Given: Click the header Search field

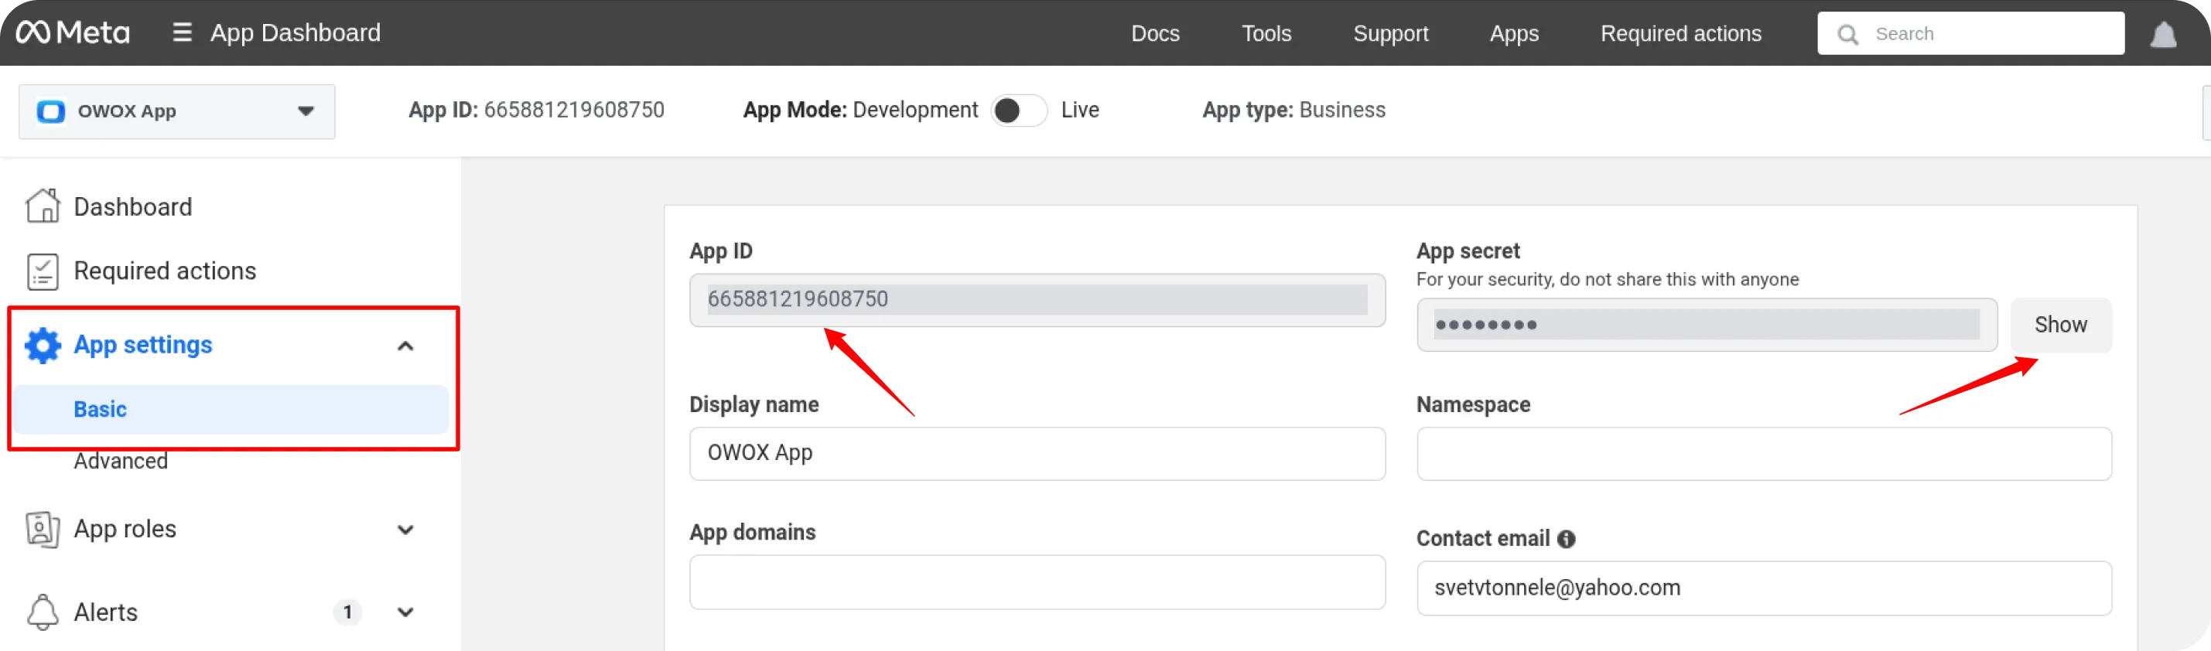Looking at the screenshot, I should coord(1970,33).
